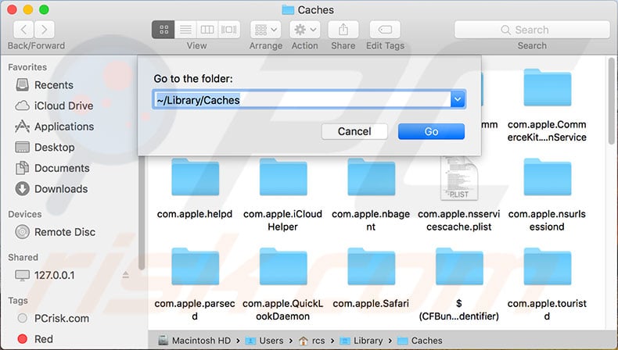Select the com.apple.QuickLookDaemon folder
Viewport: 618px width, 350px height.
pos(282,284)
